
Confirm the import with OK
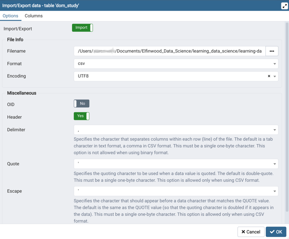point(276,232)
